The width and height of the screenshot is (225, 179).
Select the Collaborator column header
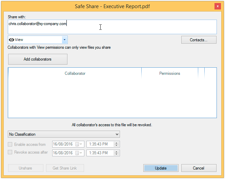tap(75, 73)
